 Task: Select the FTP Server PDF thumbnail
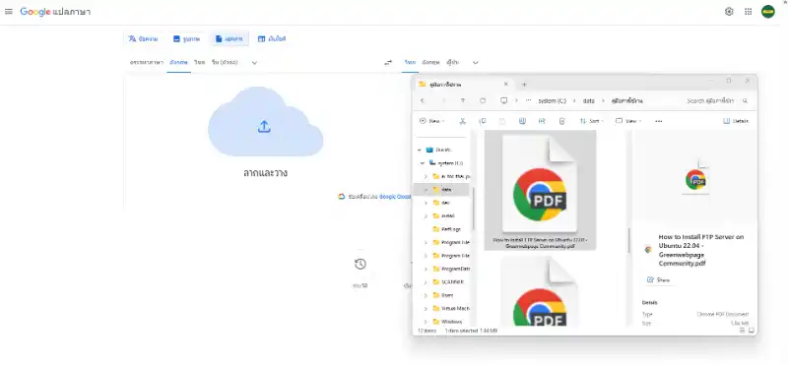pyautogui.click(x=540, y=190)
